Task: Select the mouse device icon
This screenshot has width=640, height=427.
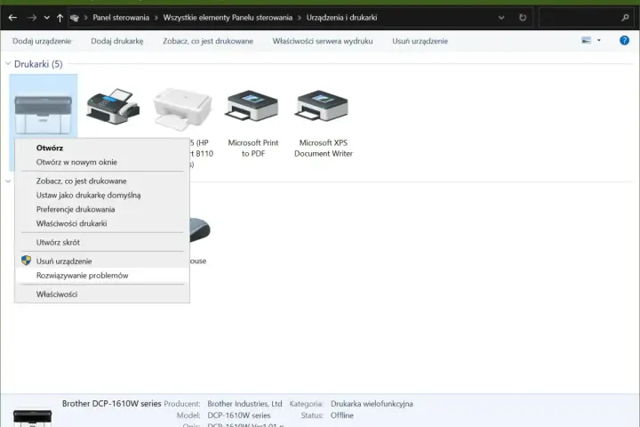Action: coord(200,230)
